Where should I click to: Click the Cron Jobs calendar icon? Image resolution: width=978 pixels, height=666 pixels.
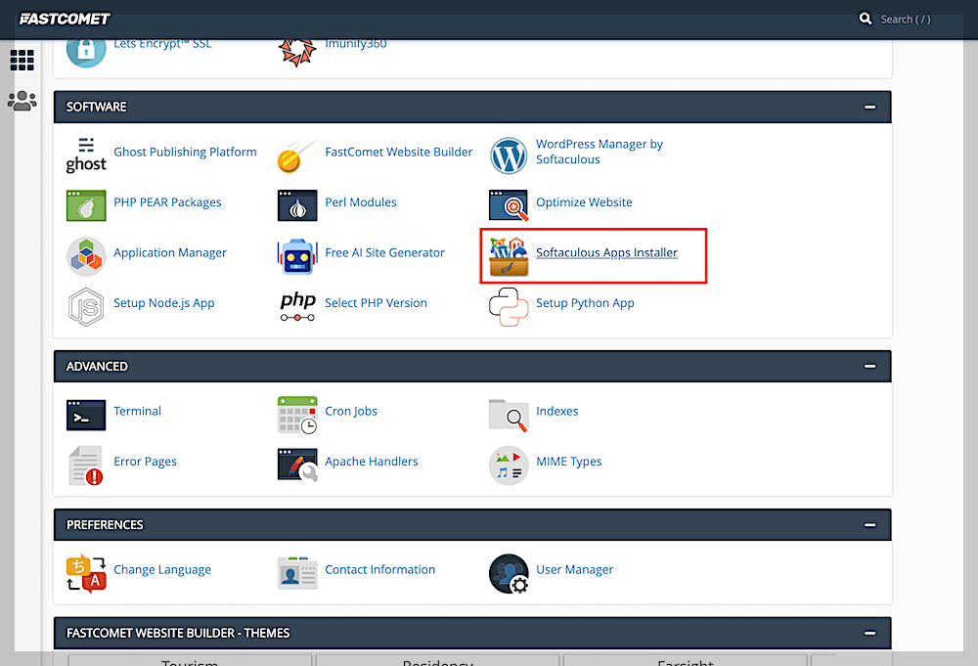pyautogui.click(x=297, y=416)
